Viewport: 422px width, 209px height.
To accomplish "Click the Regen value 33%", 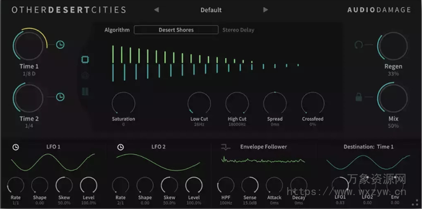I will pyautogui.click(x=393, y=74).
